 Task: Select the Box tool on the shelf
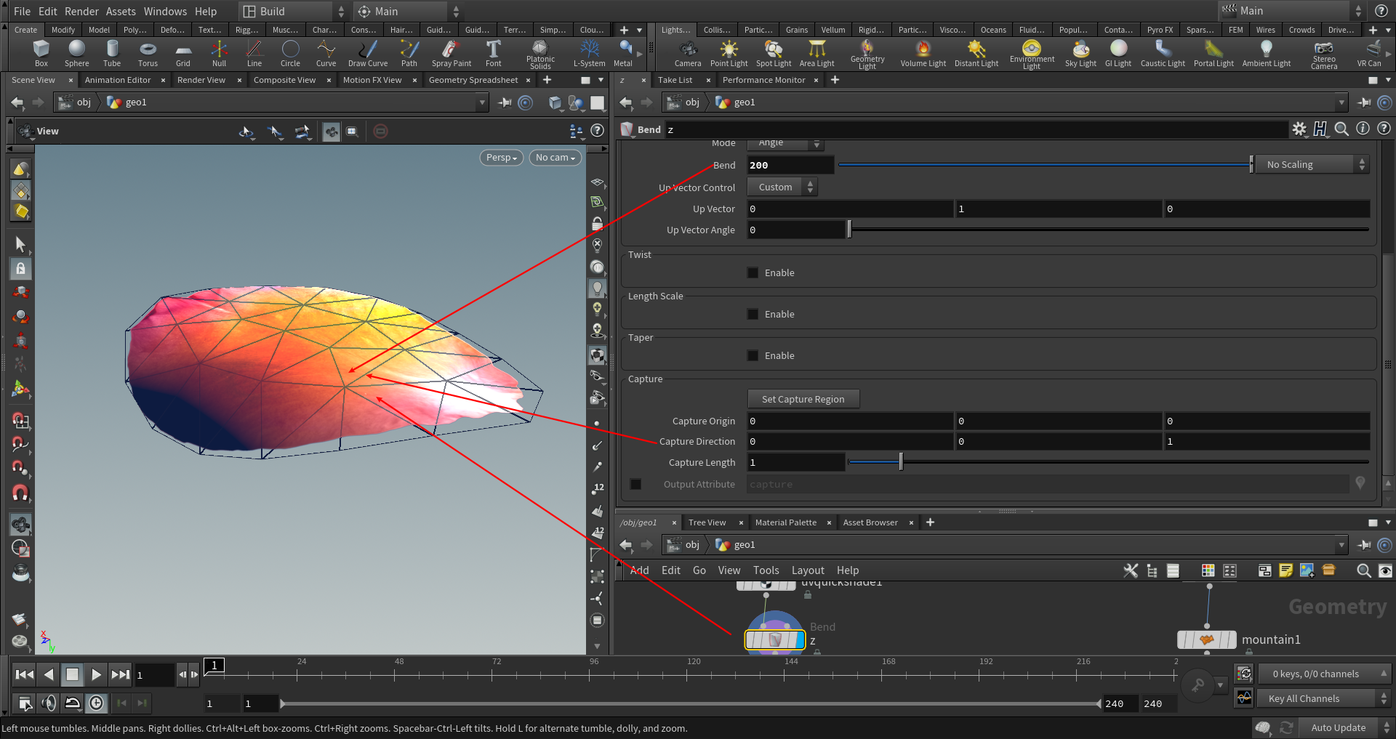tap(41, 51)
